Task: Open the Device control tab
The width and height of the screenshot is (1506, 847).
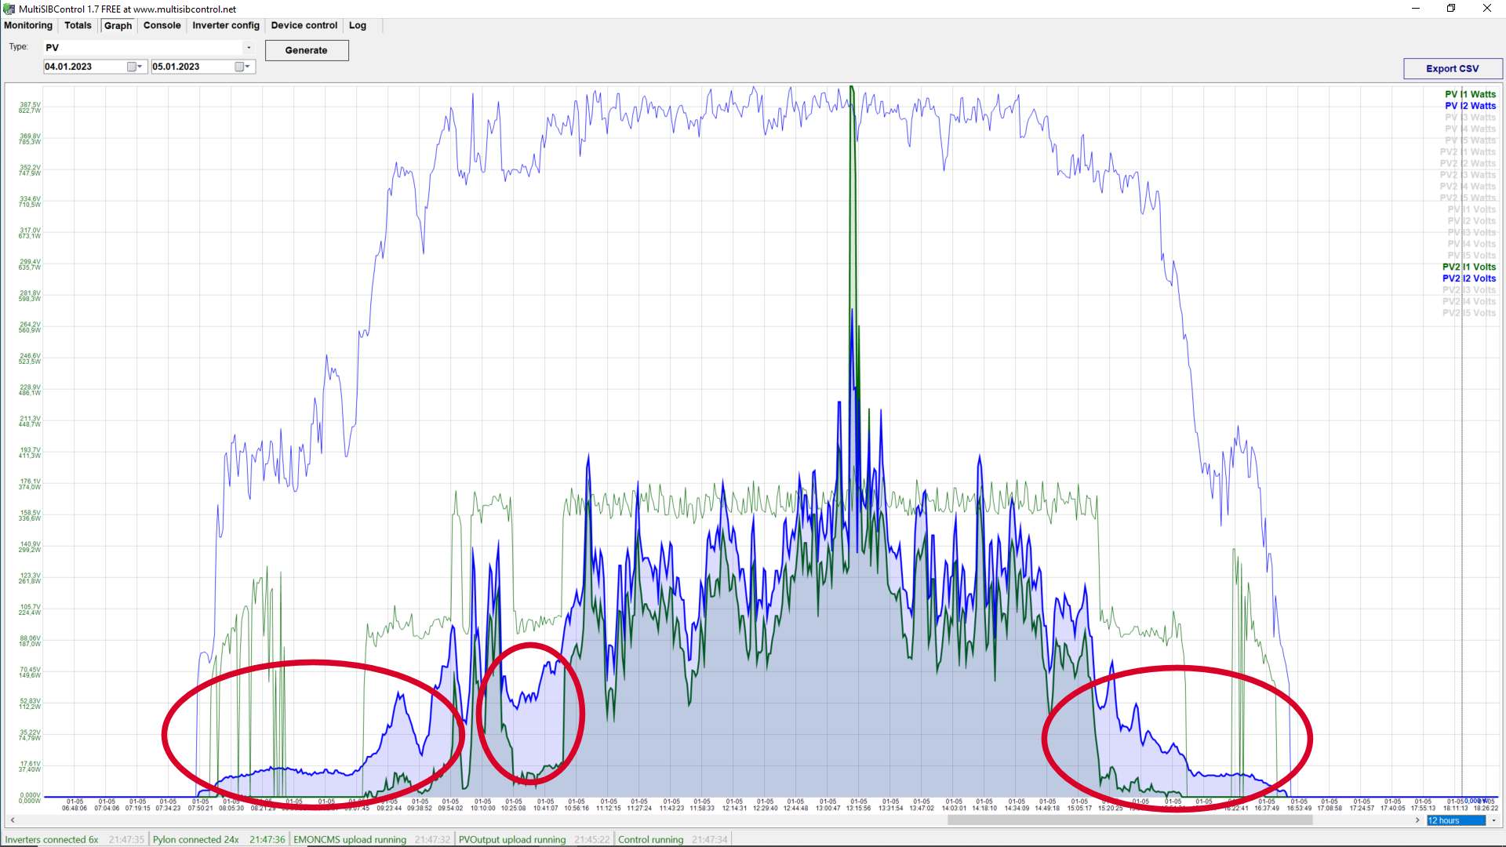Action: point(304,25)
